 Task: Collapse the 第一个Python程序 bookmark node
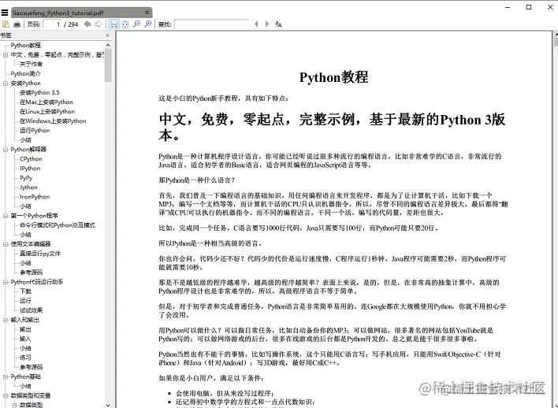(6, 216)
